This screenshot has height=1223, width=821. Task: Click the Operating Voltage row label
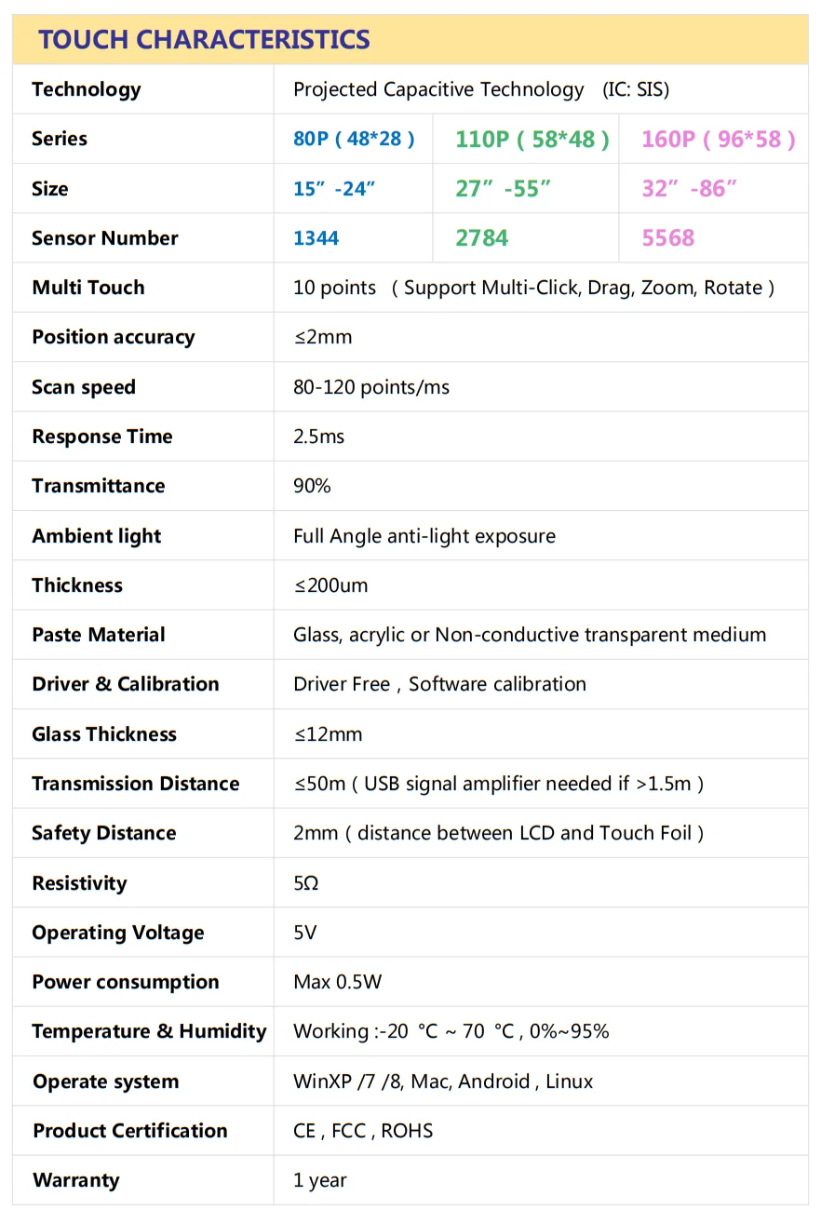[118, 933]
